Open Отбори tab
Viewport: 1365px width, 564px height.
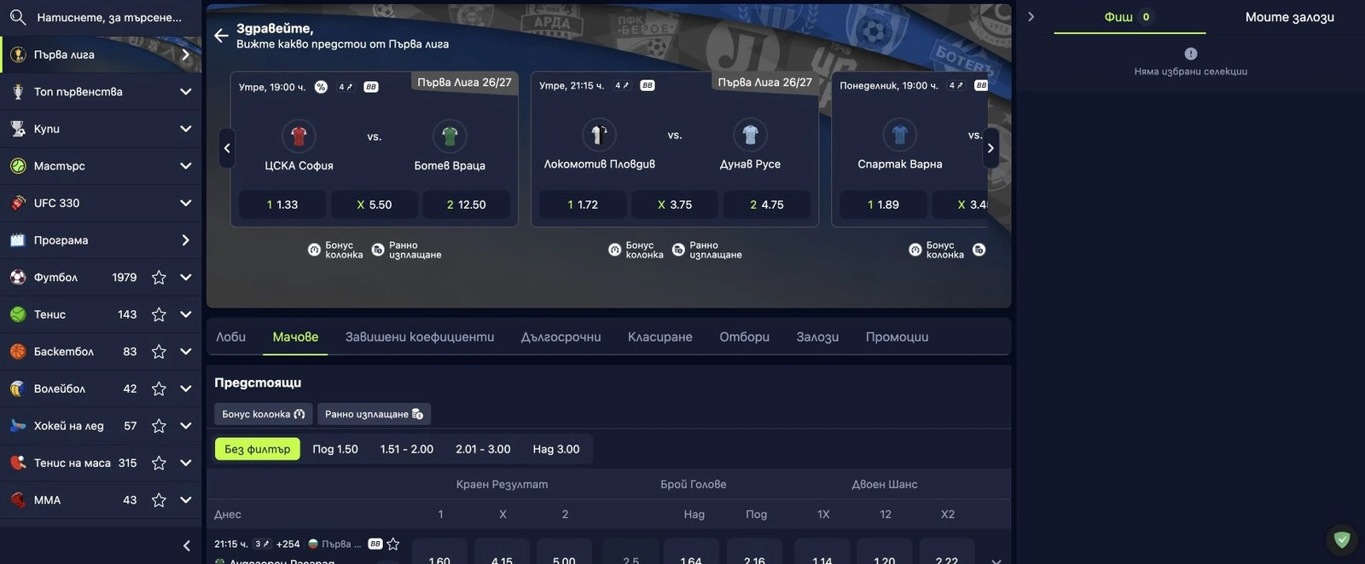[744, 337]
